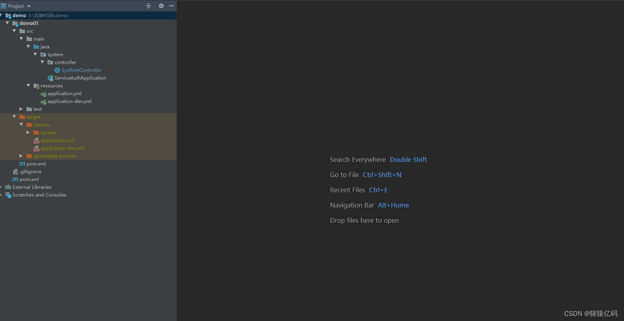This screenshot has width=624, height=321.
Task: Click the system package icon under java
Action: click(43, 55)
